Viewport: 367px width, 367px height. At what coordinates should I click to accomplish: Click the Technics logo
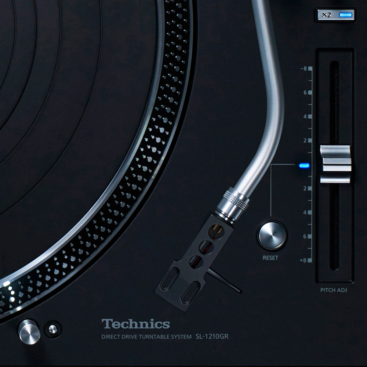coord(136,324)
